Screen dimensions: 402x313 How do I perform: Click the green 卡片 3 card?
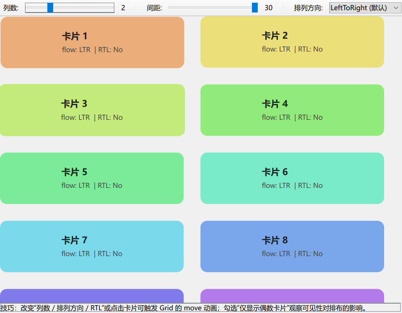pos(92,110)
